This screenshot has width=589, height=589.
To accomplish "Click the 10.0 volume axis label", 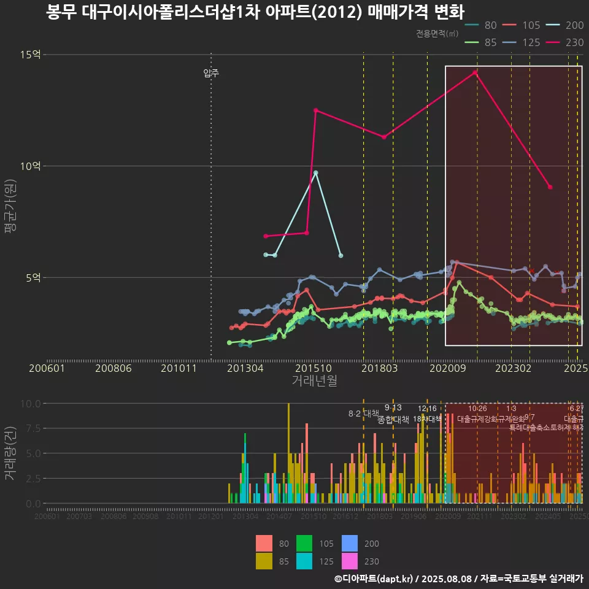I will 31,404.
